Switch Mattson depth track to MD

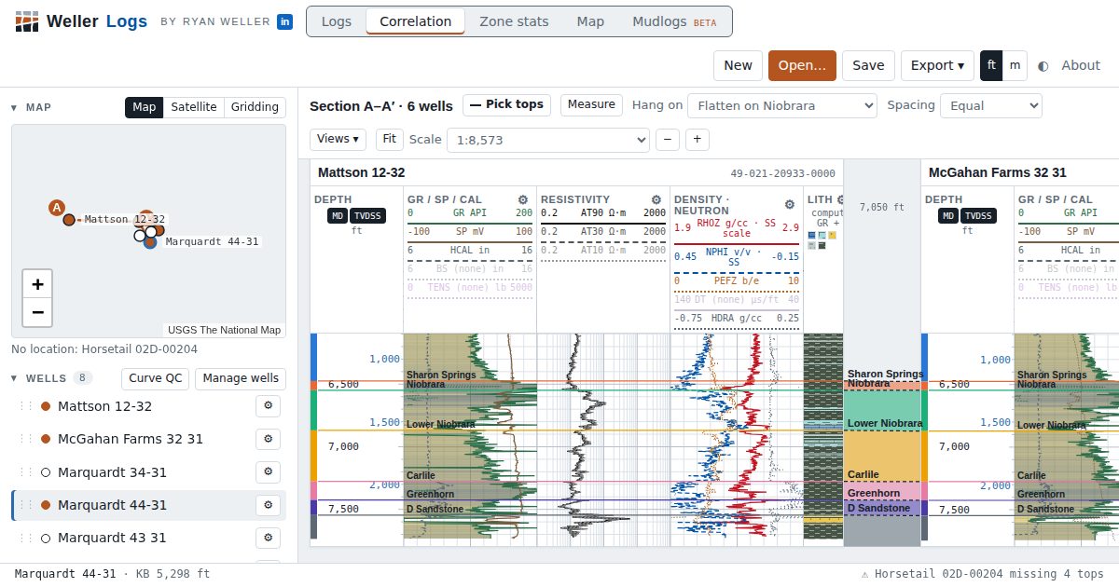pos(338,216)
